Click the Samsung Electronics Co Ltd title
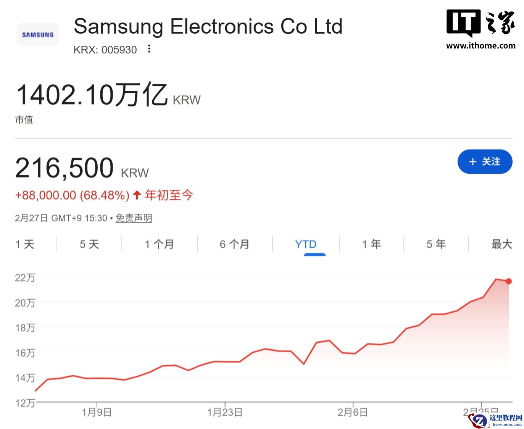This screenshot has width=524, height=429. point(208,26)
